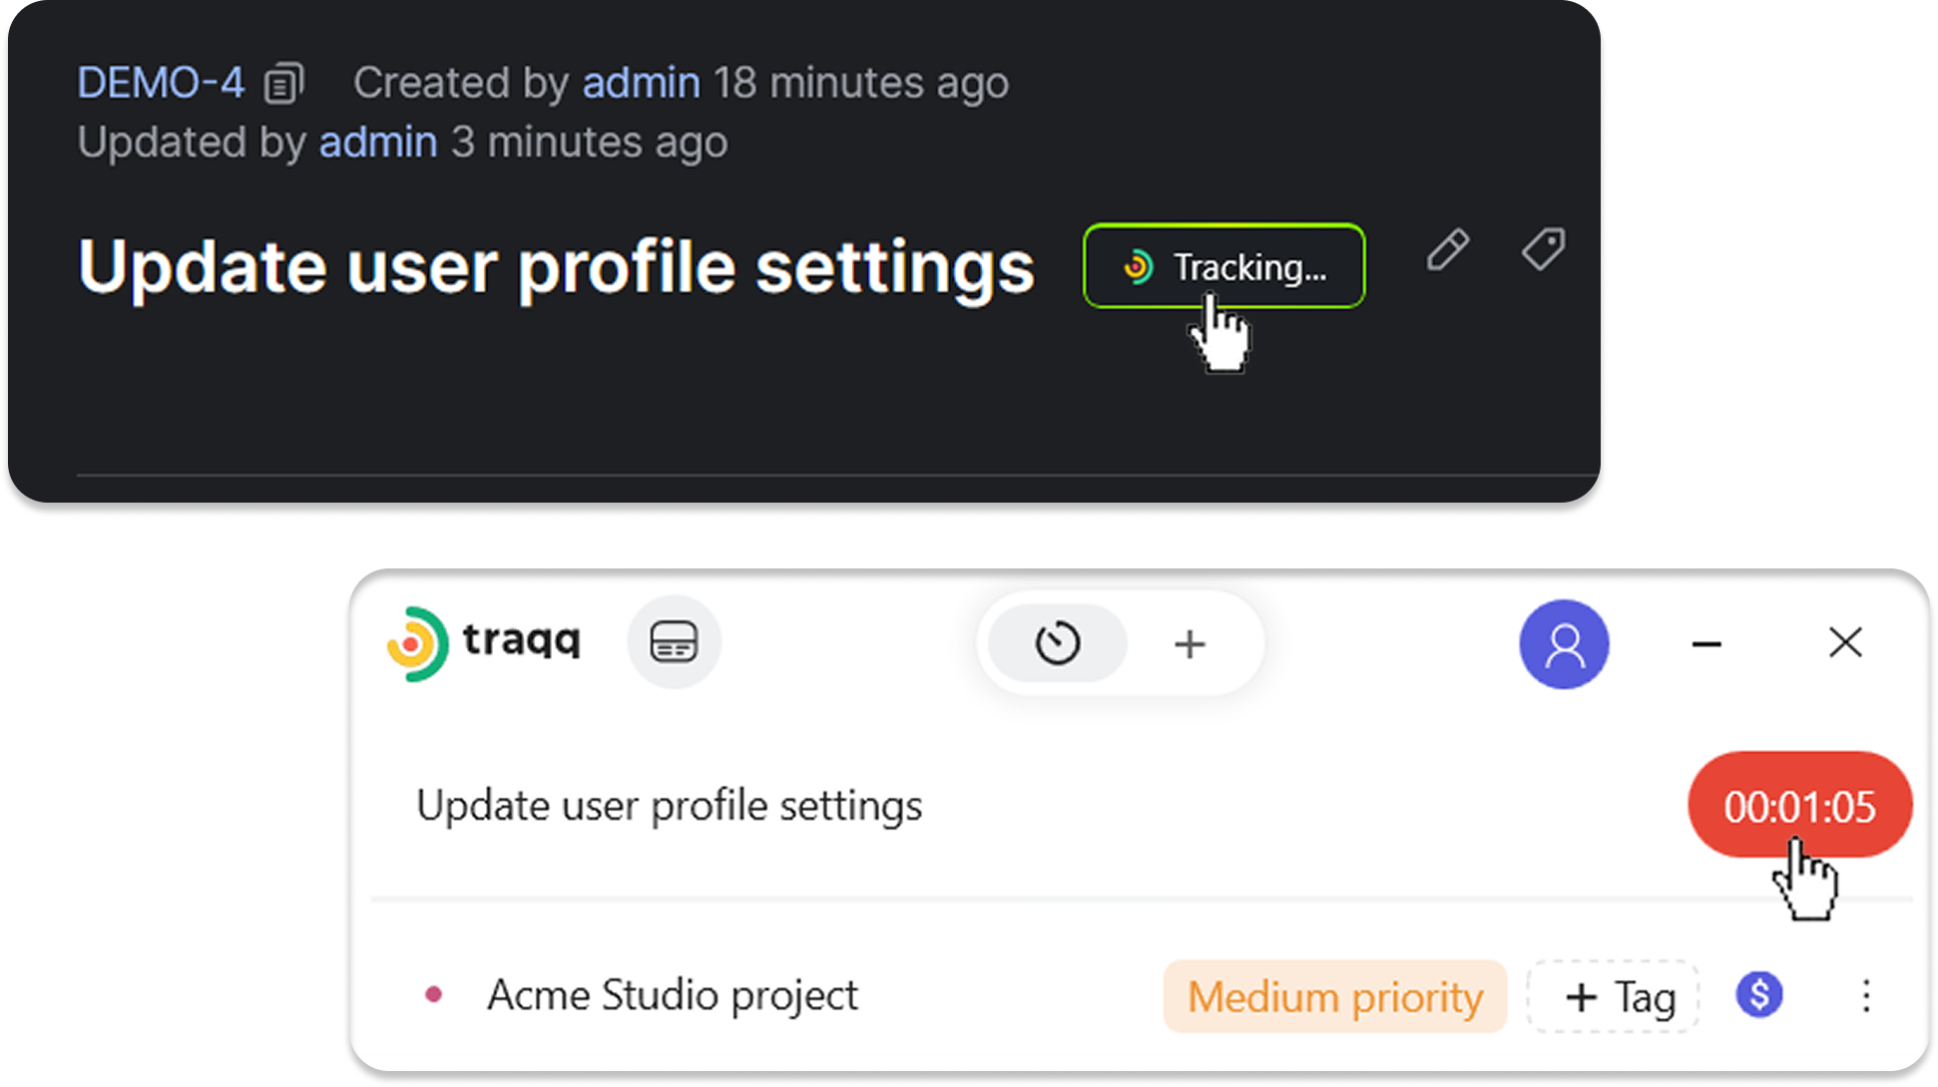Stop the red 00:01:05 timer
This screenshot has height=1087, width=1938.
pyautogui.click(x=1799, y=805)
